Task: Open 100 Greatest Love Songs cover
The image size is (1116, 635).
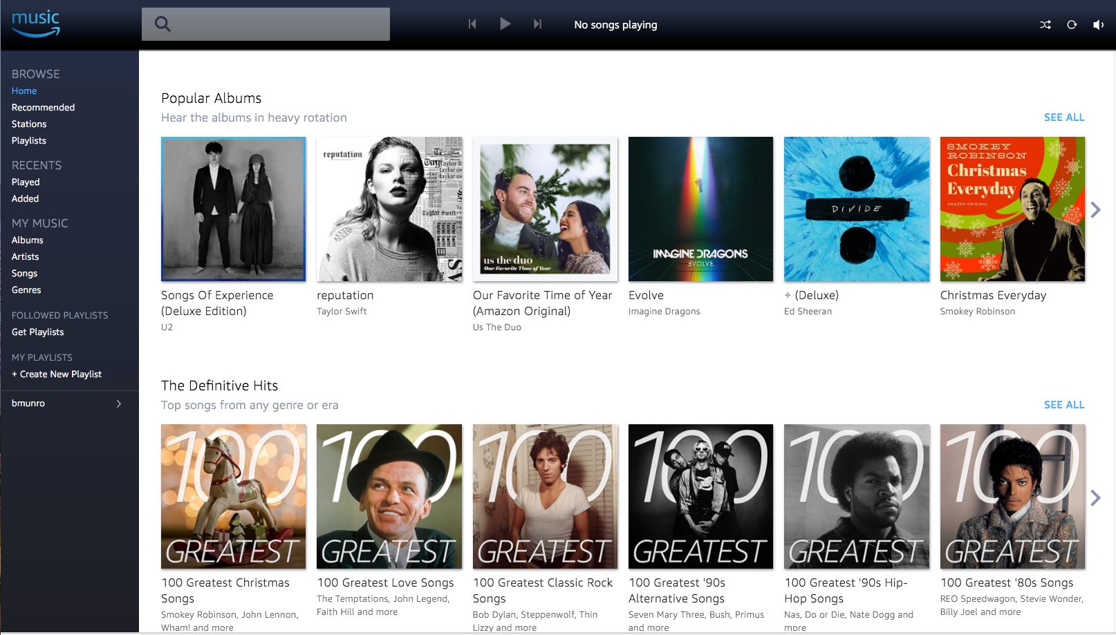Action: pyautogui.click(x=389, y=497)
